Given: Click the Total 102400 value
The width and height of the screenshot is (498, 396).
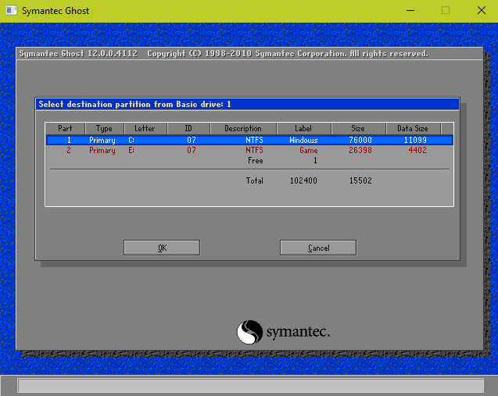Looking at the screenshot, I should 303,180.
